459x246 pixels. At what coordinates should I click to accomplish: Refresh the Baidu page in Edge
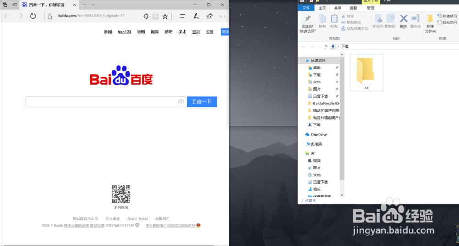tap(33, 16)
